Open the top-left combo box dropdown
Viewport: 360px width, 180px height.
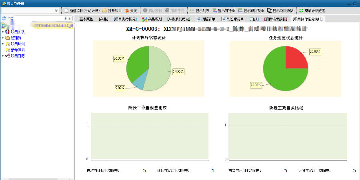click(56, 10)
